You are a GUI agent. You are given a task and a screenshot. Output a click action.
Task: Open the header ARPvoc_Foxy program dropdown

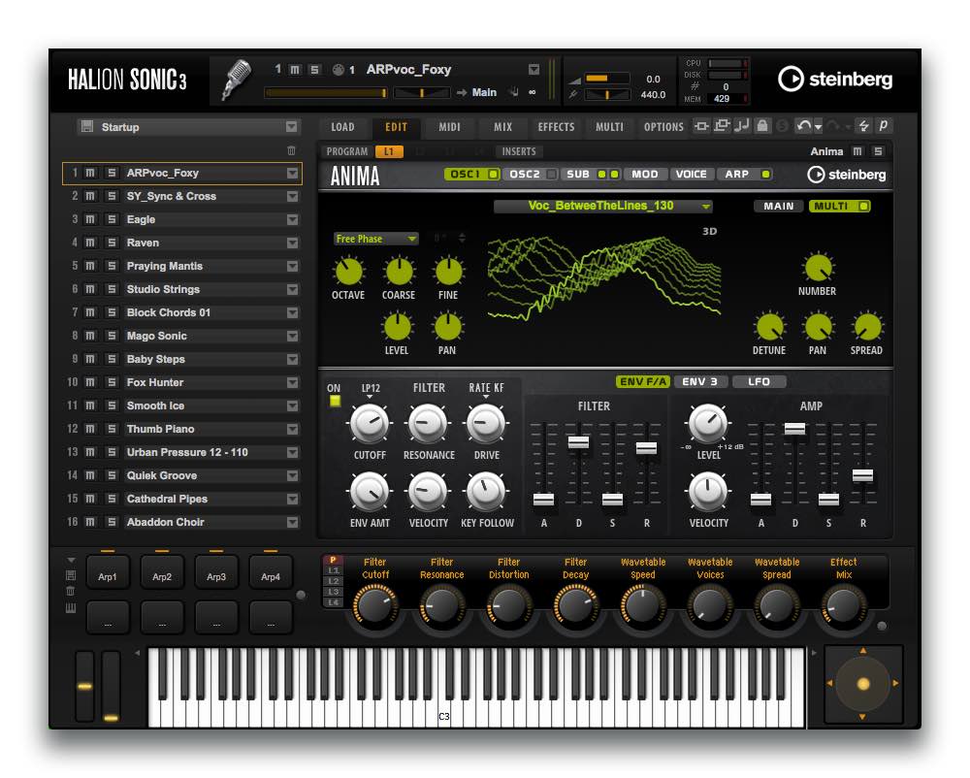(x=533, y=70)
